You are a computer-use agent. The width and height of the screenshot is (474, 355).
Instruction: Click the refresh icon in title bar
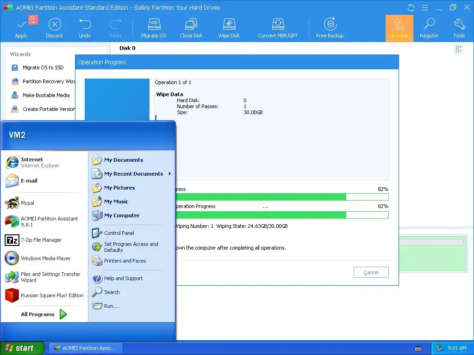pos(411,8)
